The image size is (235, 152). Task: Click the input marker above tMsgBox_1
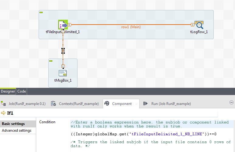click(x=63, y=66)
